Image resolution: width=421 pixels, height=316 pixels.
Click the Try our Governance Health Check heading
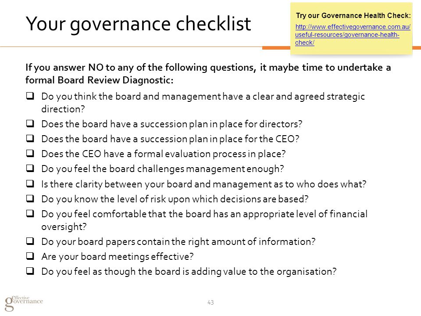(353, 16)
